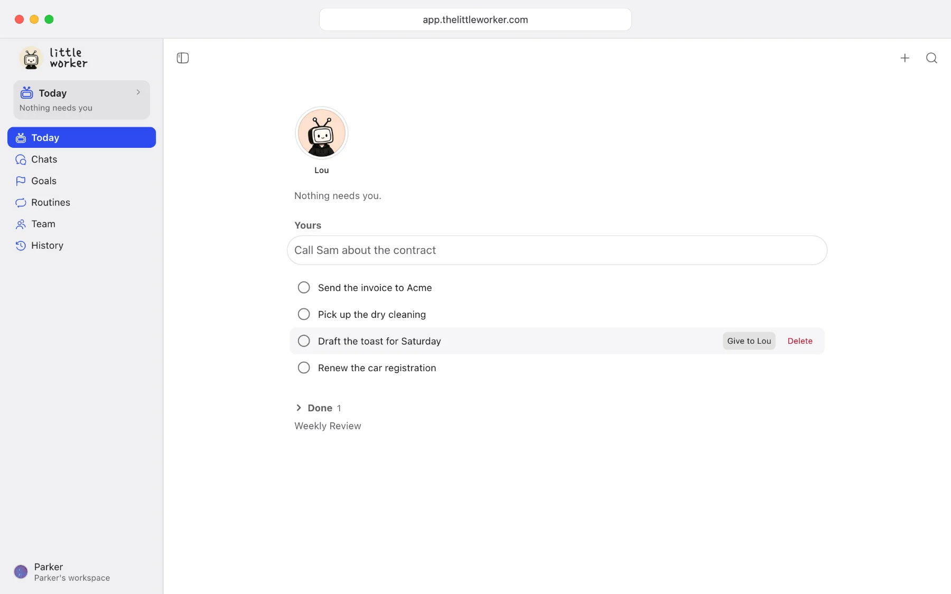View History
Screen dimensions: 951x594
pyautogui.click(x=82, y=246)
